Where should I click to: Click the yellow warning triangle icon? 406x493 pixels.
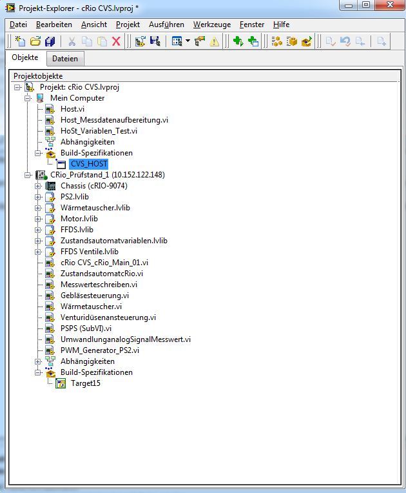pyautogui.click(x=215, y=41)
